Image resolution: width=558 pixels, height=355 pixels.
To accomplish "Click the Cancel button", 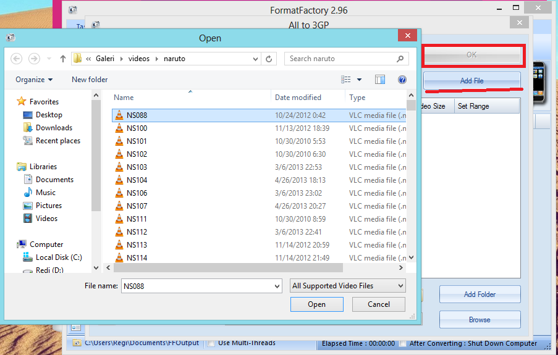I will point(379,304).
